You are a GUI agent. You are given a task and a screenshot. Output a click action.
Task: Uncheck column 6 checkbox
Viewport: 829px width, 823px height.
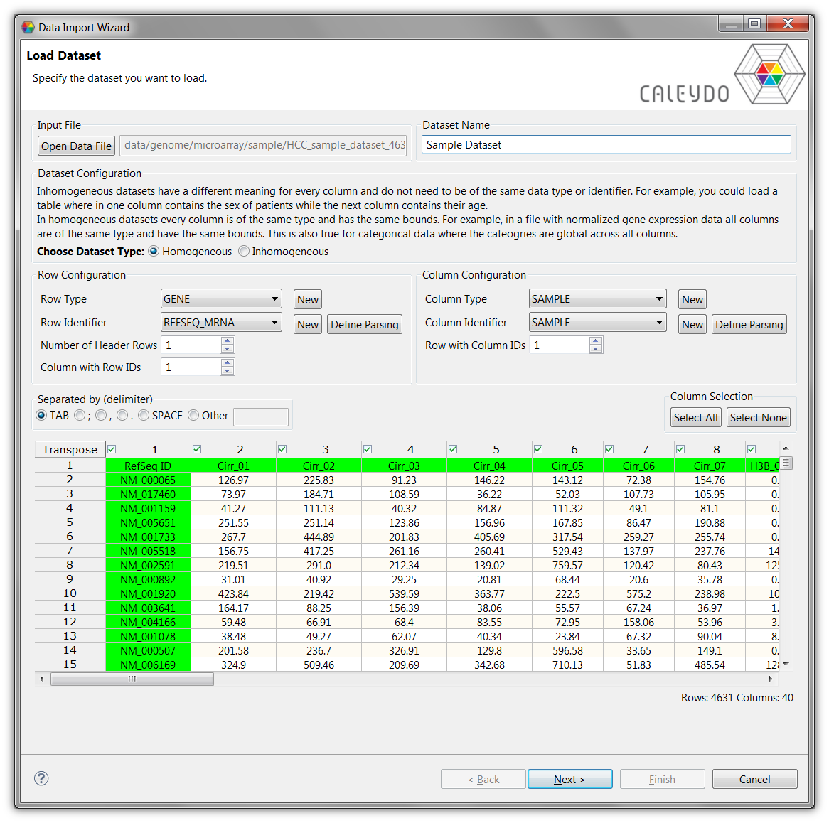538,449
